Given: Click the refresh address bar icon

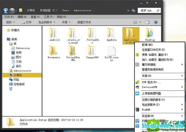Looking at the screenshot, I should pos(133,11).
